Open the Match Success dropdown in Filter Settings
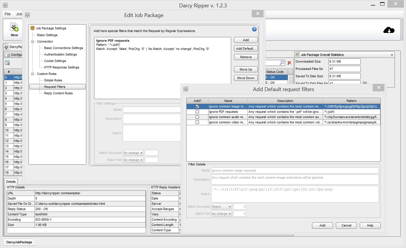This screenshot has width=406, height=248. tap(133, 153)
